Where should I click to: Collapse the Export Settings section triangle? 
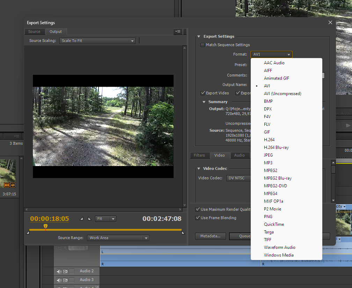point(199,36)
